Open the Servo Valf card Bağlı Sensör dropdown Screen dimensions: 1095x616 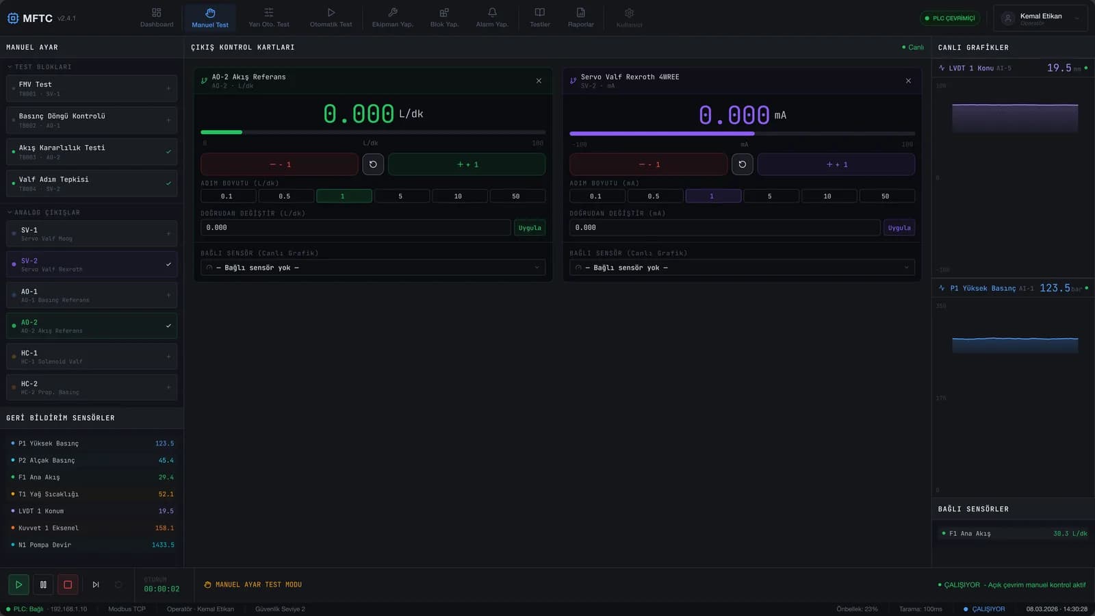[x=742, y=268]
